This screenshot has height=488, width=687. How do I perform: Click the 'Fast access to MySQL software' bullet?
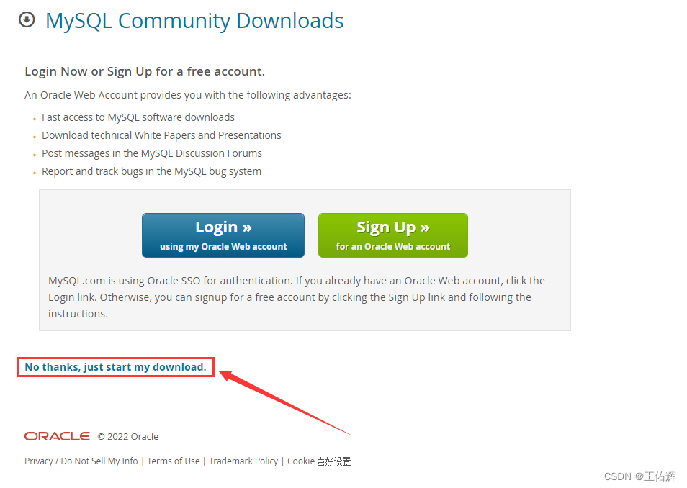click(138, 117)
